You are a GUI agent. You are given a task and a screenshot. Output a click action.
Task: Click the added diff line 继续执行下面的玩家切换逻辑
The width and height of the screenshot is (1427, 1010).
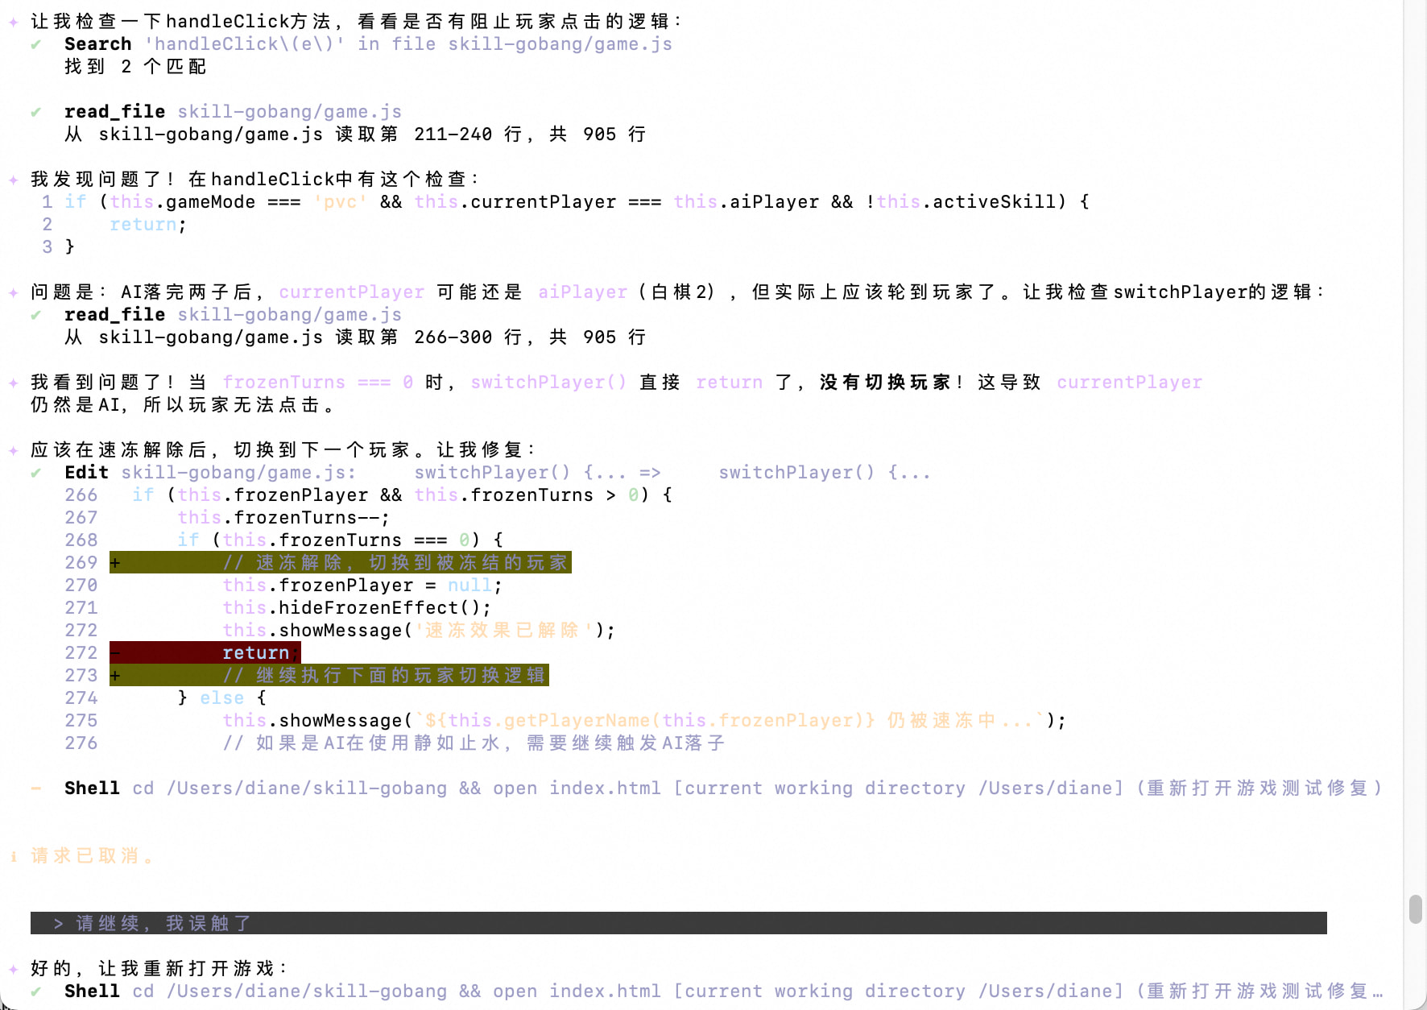coord(384,675)
